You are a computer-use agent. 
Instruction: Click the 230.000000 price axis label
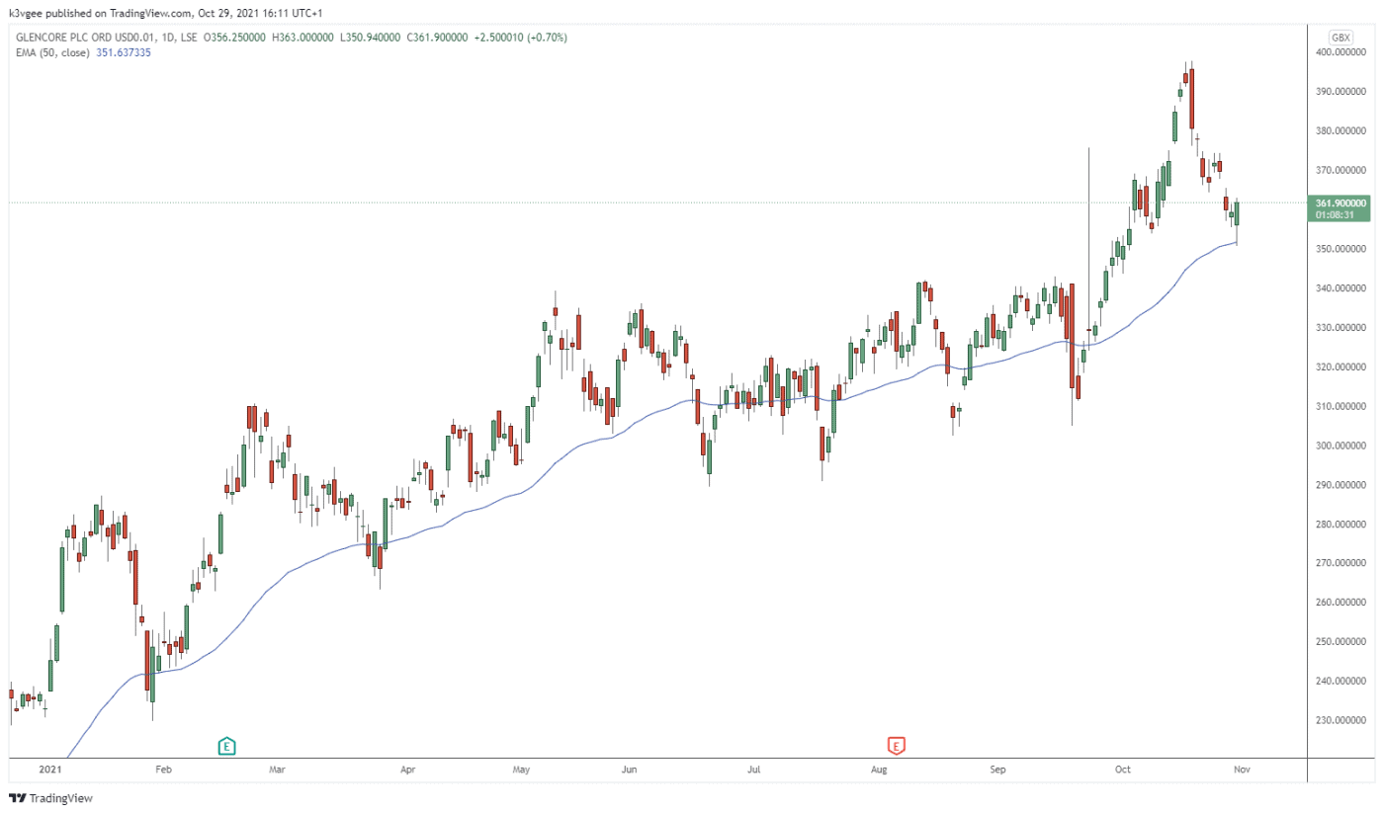(x=1341, y=720)
